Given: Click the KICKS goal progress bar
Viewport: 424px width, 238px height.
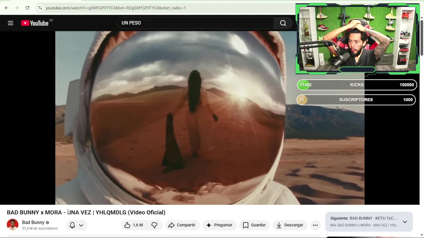Looking at the screenshot, I should click(356, 85).
